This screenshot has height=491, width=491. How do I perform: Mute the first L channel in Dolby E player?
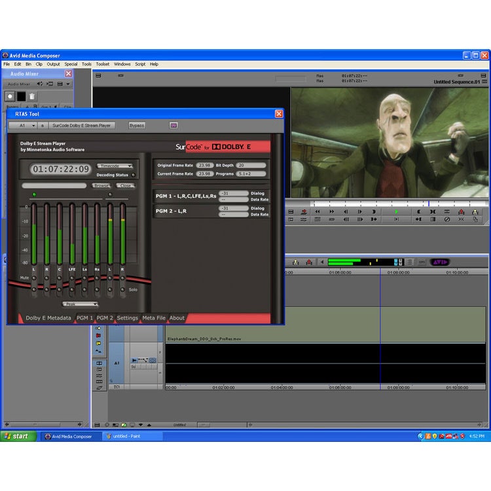pos(34,278)
